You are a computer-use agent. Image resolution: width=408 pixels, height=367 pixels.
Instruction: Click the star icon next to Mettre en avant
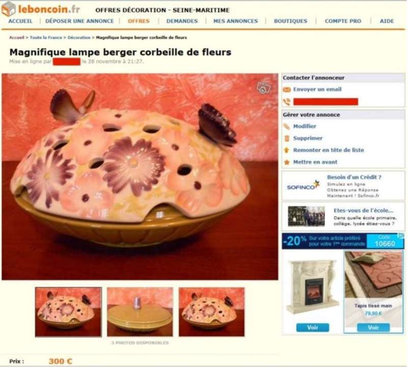[x=287, y=162]
